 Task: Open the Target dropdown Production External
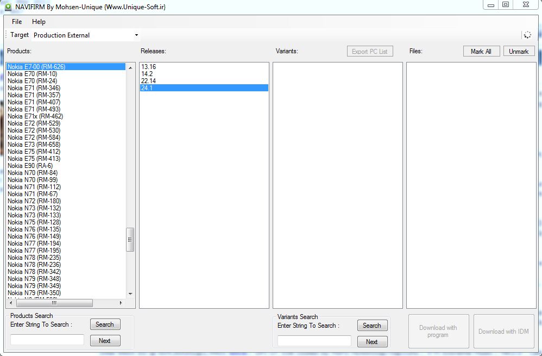click(x=86, y=35)
